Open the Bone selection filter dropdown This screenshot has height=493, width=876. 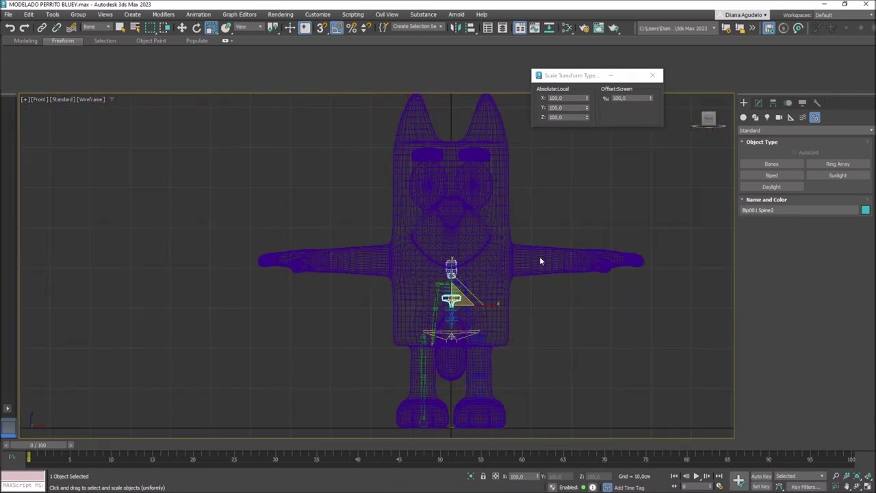pos(96,27)
